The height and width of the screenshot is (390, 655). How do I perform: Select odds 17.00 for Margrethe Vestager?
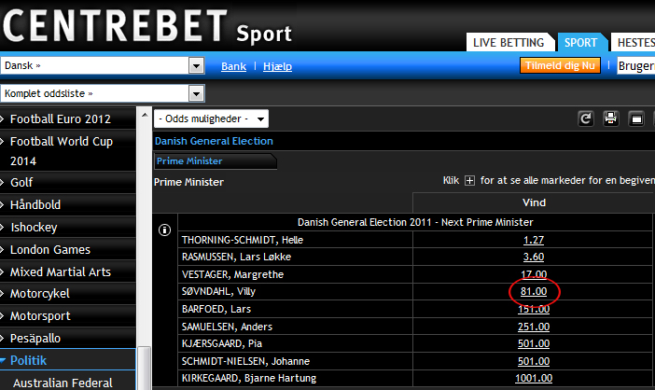pyautogui.click(x=534, y=274)
